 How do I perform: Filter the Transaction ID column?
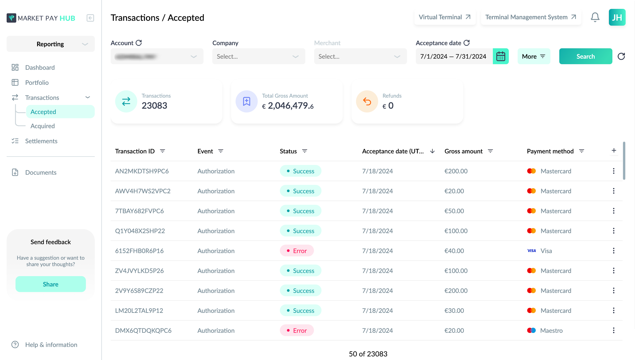[162, 151]
